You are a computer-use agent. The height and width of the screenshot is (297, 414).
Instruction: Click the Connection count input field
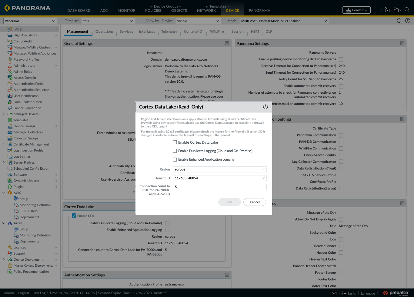click(219, 187)
